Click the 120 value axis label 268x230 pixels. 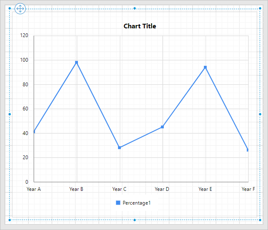pos(24,36)
